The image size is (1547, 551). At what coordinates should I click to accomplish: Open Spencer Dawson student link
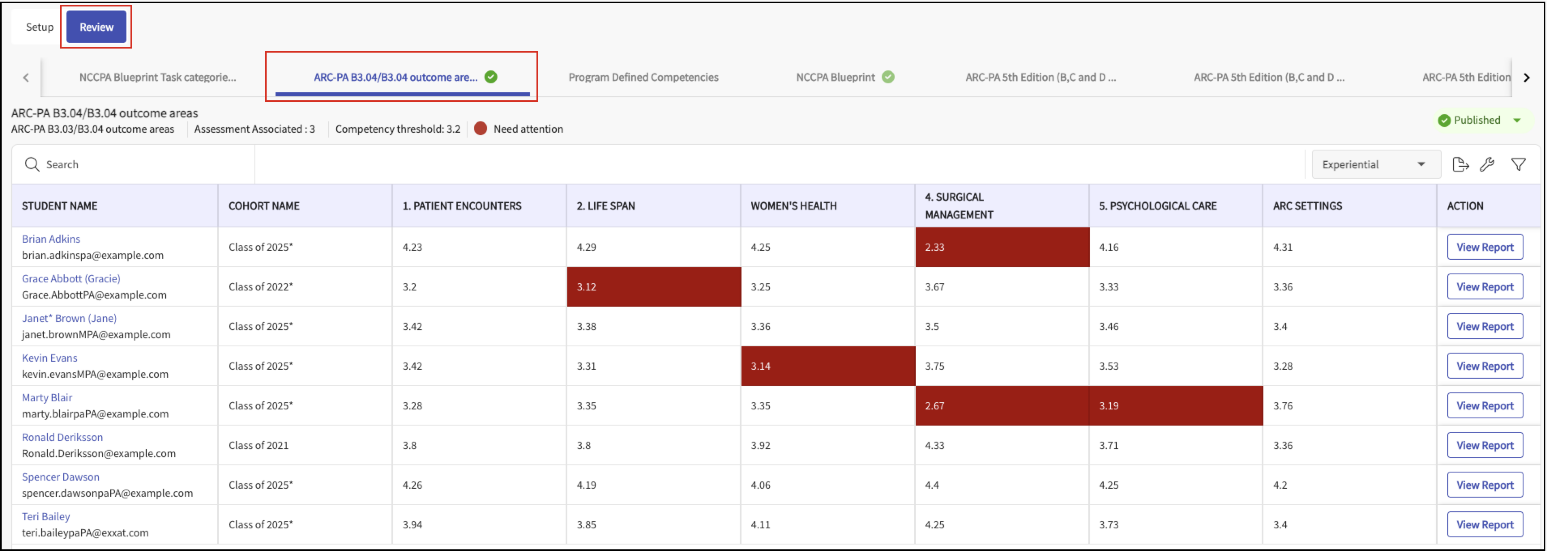point(61,477)
